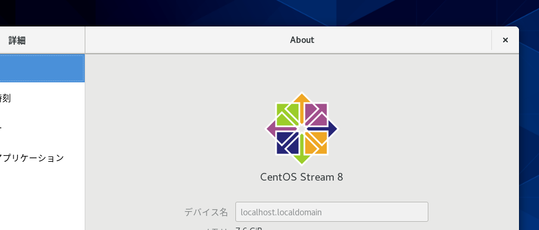
Task: Edit the device name field
Action: point(332,212)
